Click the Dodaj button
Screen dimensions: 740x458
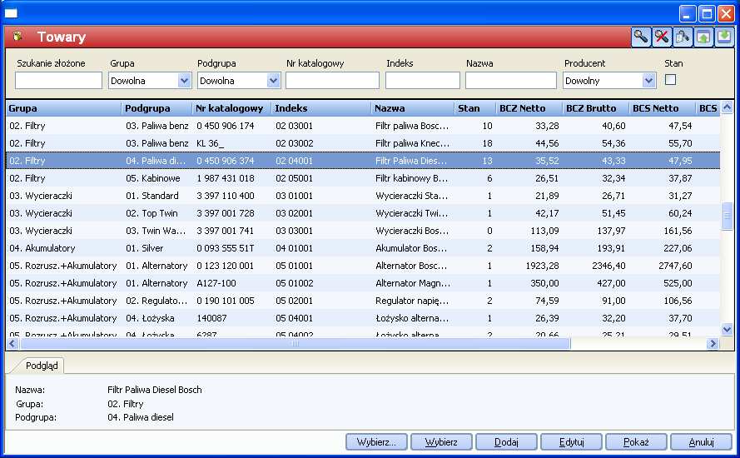pos(506,442)
